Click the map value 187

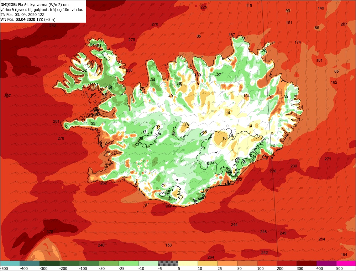tap(232, 35)
